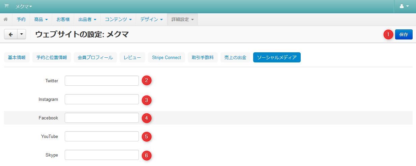Screen dimensions: 416x166
Task: Go to the お客様 page
Action: tap(63, 20)
